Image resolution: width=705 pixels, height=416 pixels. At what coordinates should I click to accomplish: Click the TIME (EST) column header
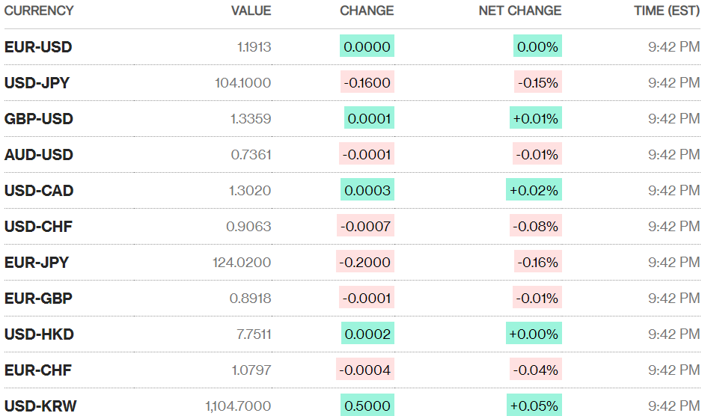657,10
